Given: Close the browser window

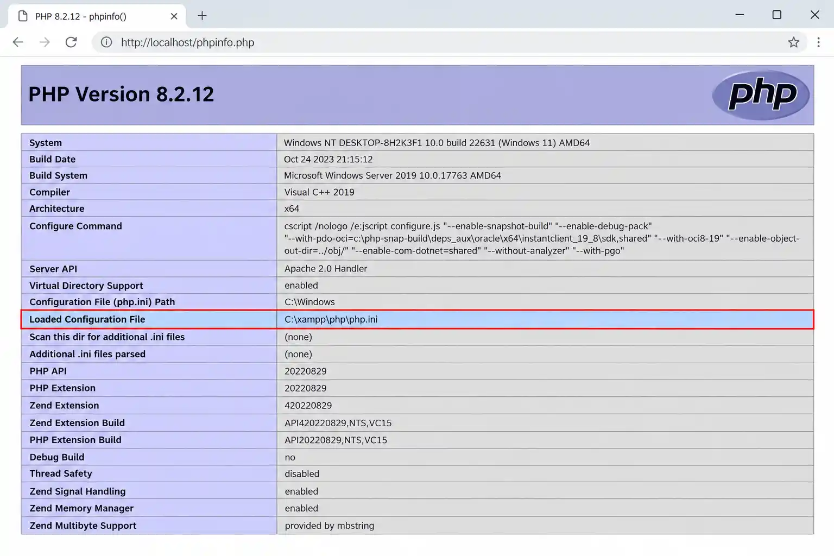Looking at the screenshot, I should click(814, 15).
